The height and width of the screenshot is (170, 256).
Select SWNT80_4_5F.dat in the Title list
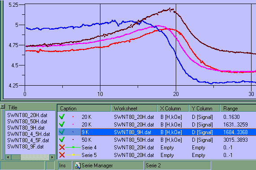pyautogui.click(x=28, y=140)
